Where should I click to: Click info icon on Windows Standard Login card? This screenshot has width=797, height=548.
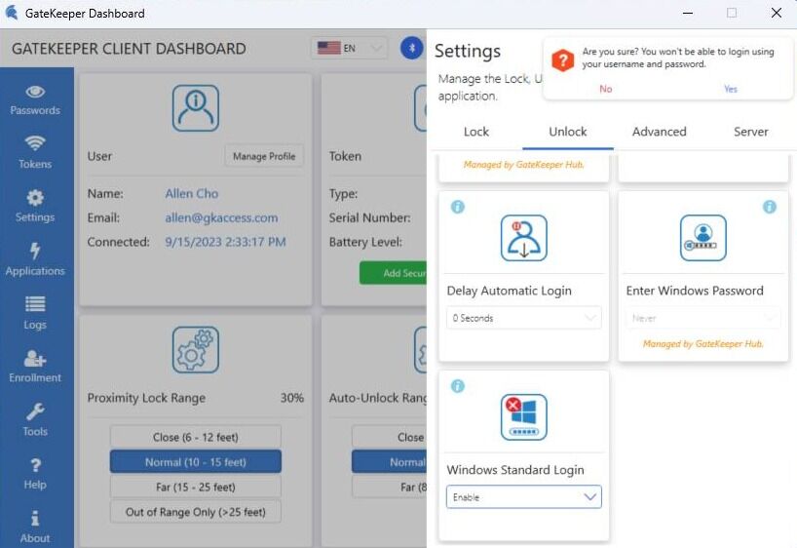point(458,386)
